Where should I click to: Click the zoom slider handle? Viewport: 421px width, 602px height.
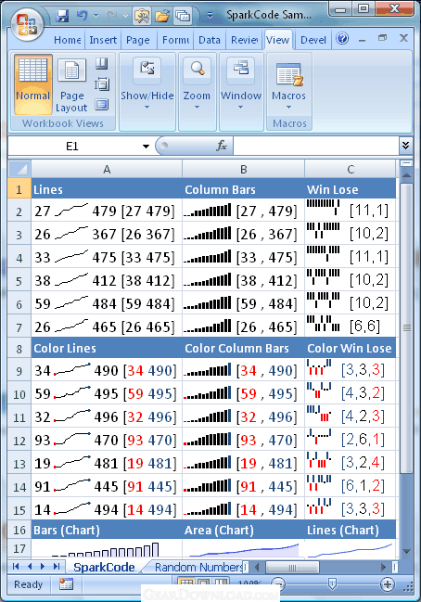tap(332, 584)
